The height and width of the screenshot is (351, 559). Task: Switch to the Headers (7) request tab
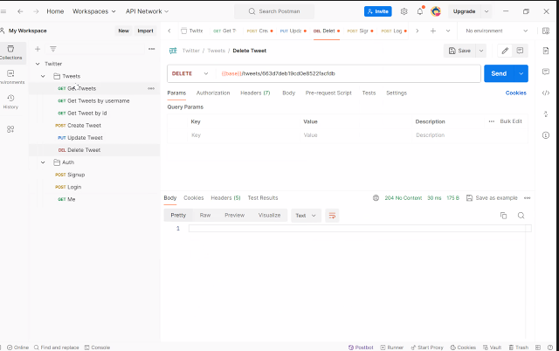click(255, 93)
